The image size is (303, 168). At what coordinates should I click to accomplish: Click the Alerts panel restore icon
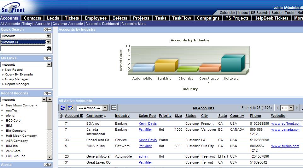46,165
